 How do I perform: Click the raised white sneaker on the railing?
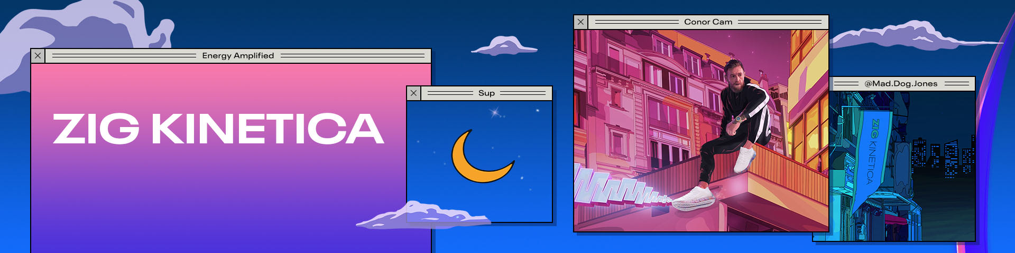point(745,158)
